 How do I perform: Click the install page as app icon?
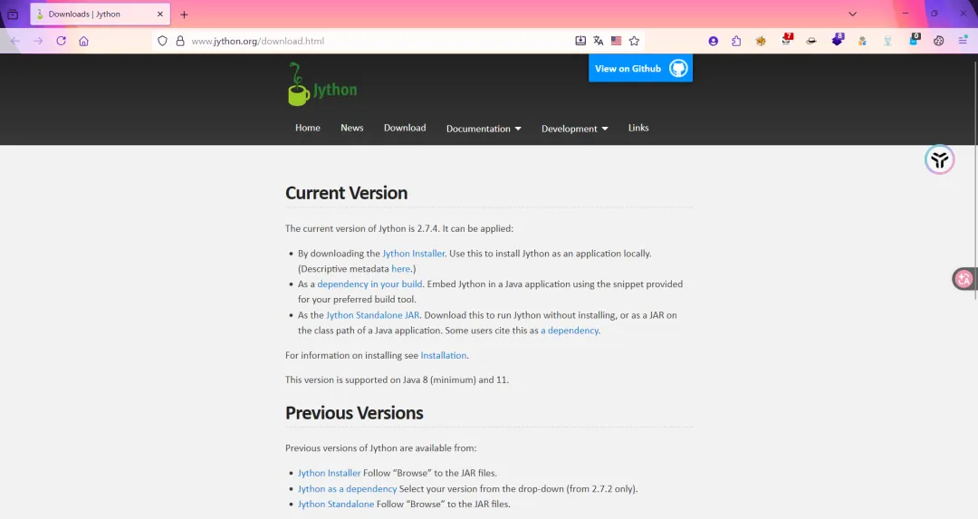[x=580, y=41]
